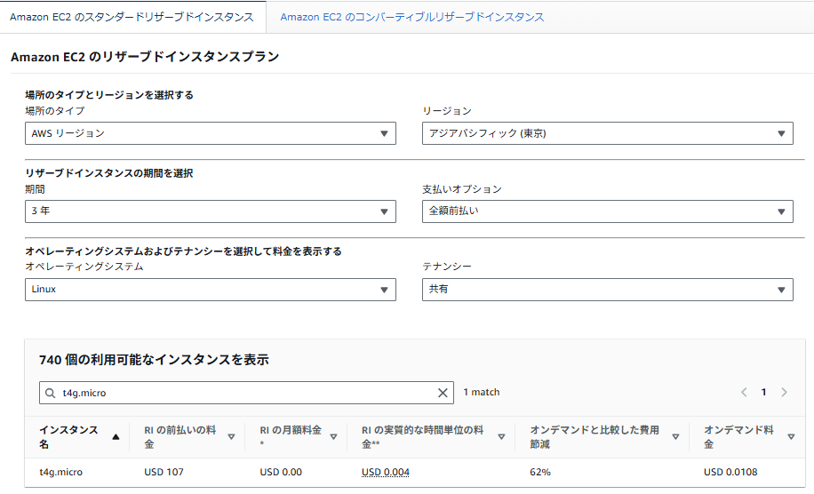Sort by RI の実質的な時間単位の料金 column arrow
The image size is (814, 494).
tap(501, 437)
